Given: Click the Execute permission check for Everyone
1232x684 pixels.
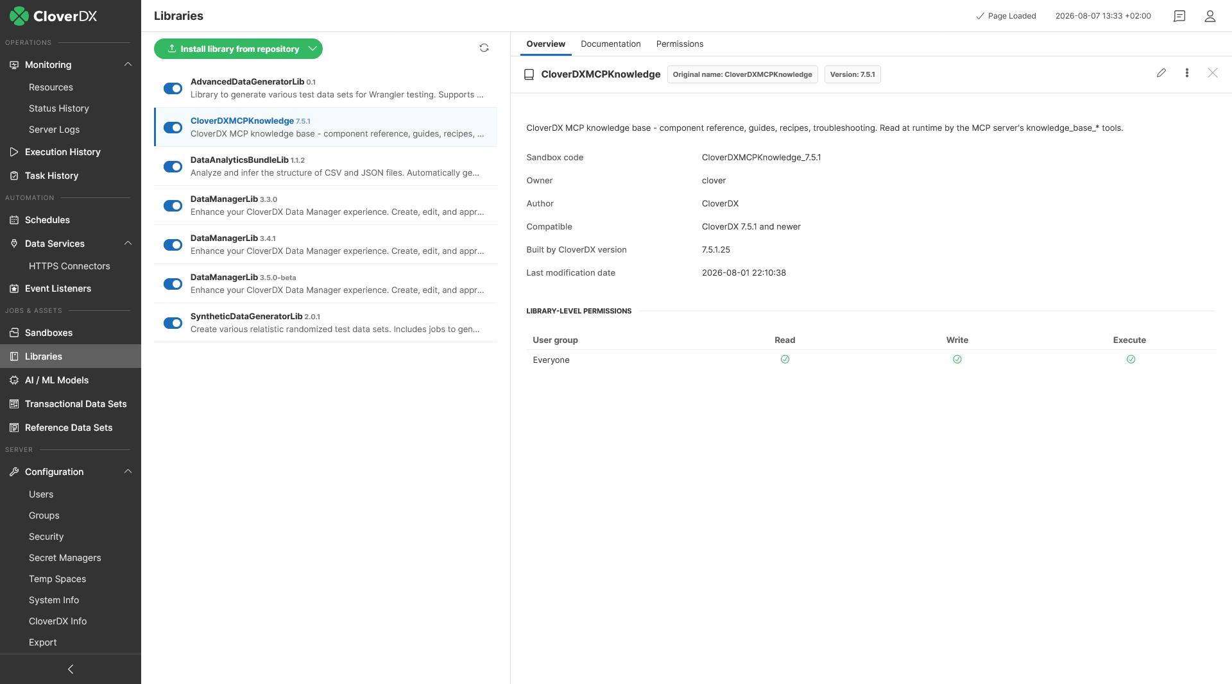Looking at the screenshot, I should click(x=1131, y=360).
